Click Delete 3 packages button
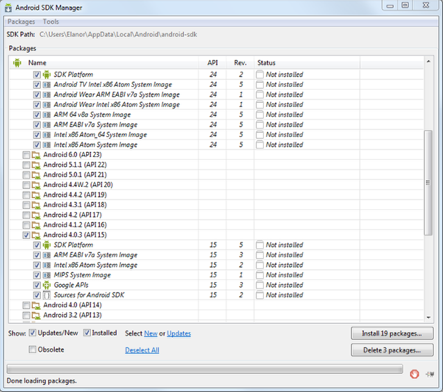Image resolution: width=443 pixels, height=392 pixels. [x=392, y=350]
